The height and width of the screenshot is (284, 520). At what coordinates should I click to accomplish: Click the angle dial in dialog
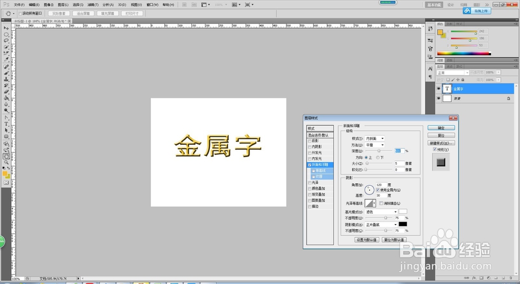pos(369,190)
